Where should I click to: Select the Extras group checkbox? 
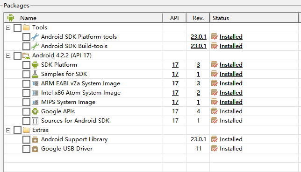click(17, 130)
